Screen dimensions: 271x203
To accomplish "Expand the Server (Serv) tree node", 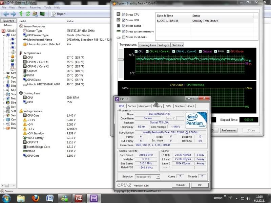I will 4,82.
